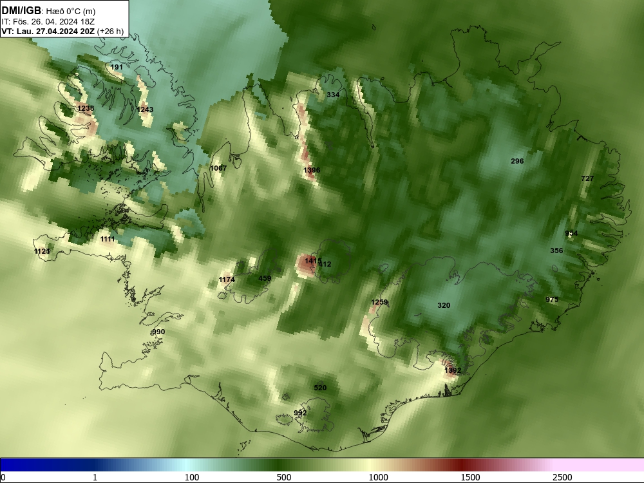Select the map value 320 on the glacier
This screenshot has height=483, width=644.
[x=444, y=305]
